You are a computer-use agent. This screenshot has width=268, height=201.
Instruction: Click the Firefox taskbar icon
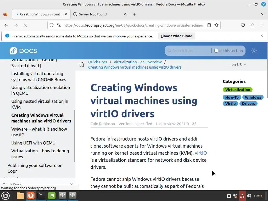(x=31, y=196)
